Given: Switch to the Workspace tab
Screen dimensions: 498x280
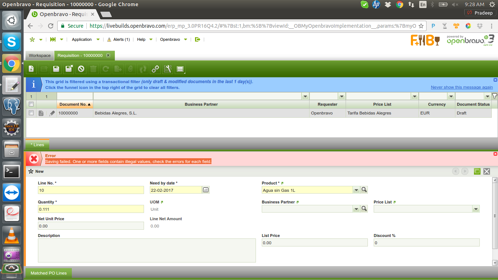Looking at the screenshot, I should tap(40, 55).
